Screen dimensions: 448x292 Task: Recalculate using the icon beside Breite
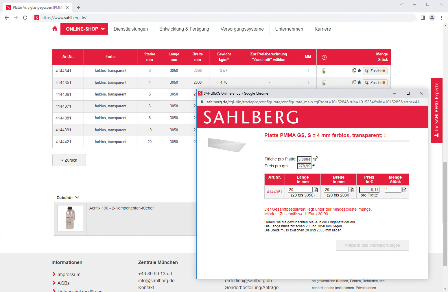[x=352, y=190]
